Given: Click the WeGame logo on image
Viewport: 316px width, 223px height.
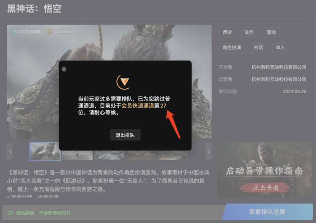Looking at the screenshot, I should pos(60,32).
